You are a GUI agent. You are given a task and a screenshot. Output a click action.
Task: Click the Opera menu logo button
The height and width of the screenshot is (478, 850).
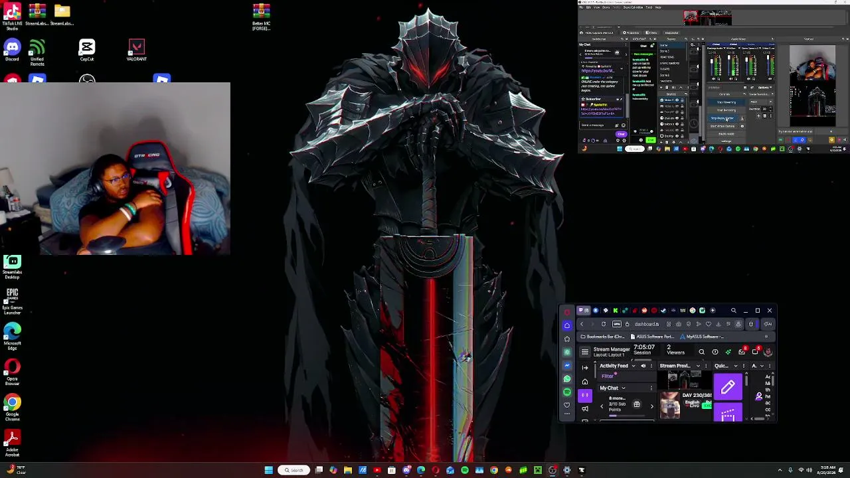pos(567,311)
